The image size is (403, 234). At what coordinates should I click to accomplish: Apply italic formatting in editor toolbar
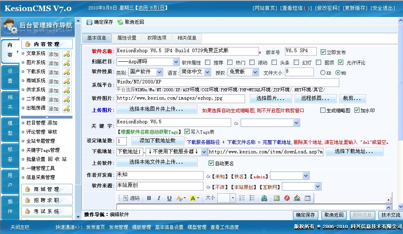(x=159, y=198)
